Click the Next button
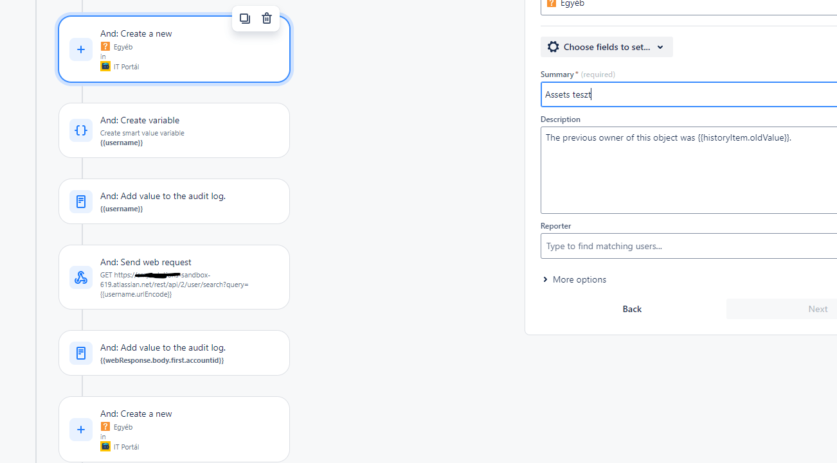Image resolution: width=837 pixels, height=463 pixels. (818, 309)
